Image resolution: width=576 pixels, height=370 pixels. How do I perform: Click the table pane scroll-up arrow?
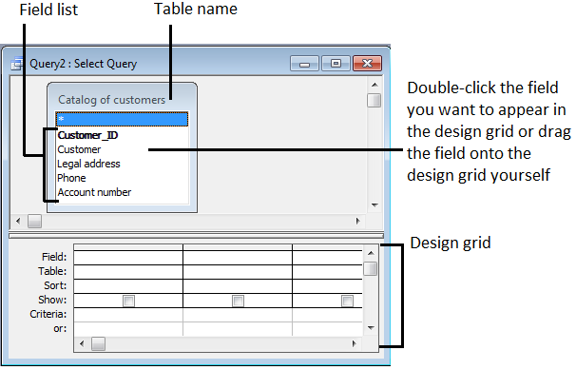click(x=374, y=85)
